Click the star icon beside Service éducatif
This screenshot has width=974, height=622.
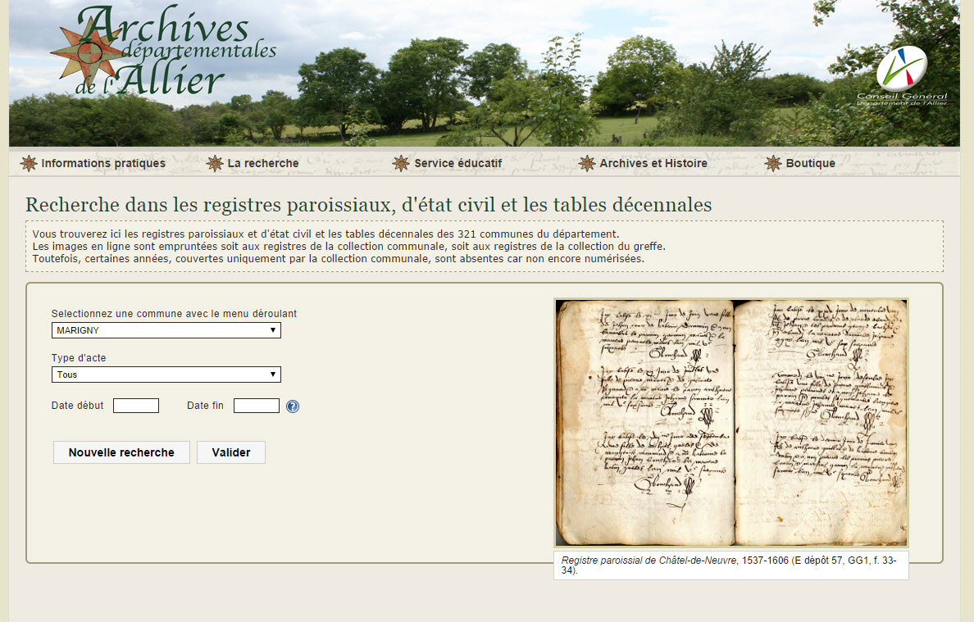pos(401,163)
